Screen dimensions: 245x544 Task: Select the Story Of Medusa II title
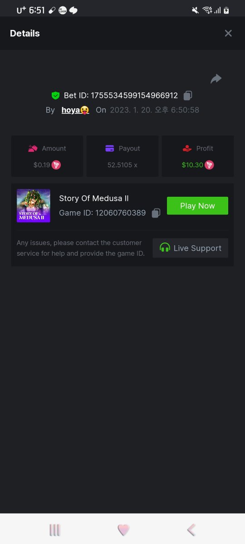94,199
